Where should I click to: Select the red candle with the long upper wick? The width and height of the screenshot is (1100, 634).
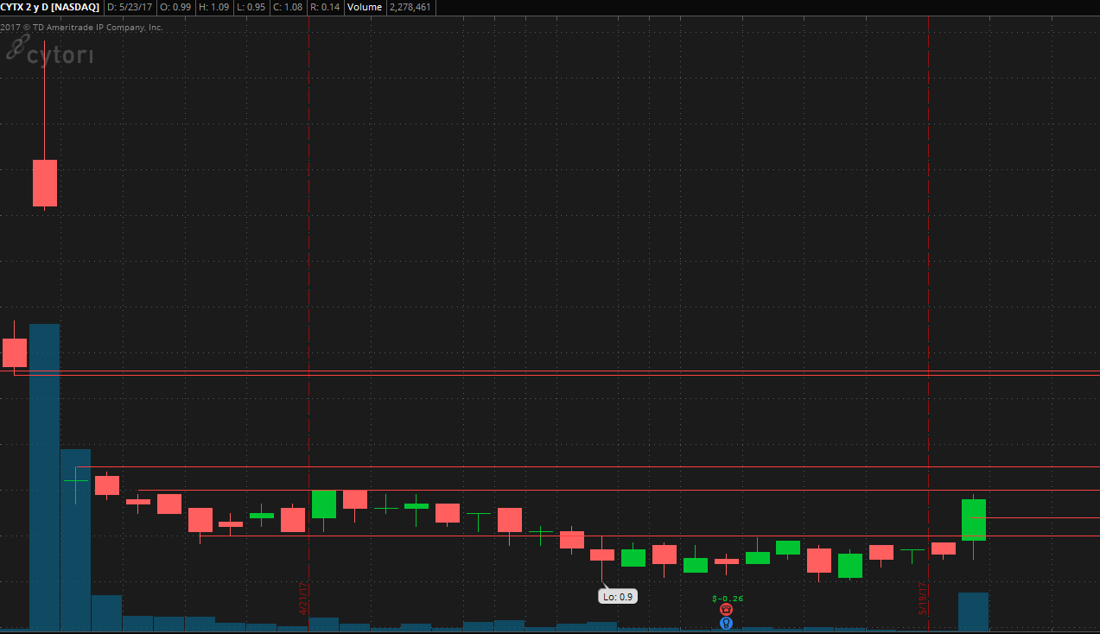pos(45,182)
